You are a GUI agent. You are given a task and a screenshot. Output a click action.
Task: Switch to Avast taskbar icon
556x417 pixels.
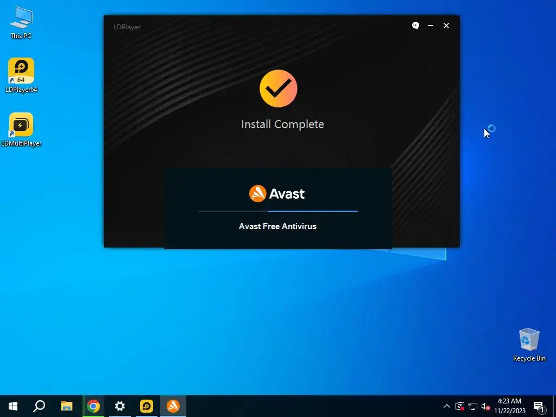173,406
